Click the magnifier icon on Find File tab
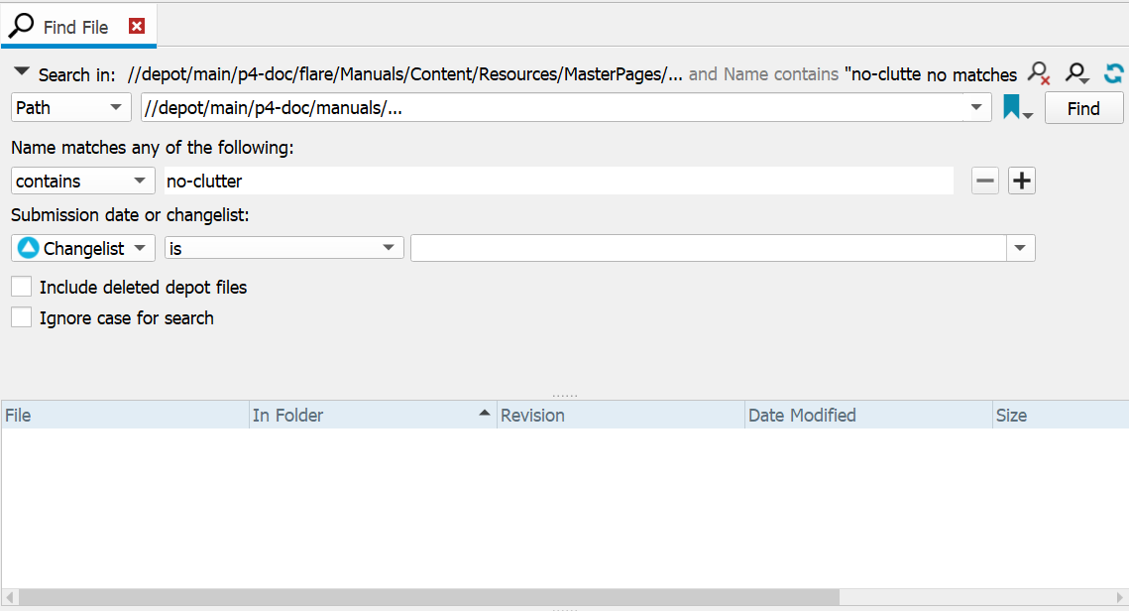 [21, 27]
